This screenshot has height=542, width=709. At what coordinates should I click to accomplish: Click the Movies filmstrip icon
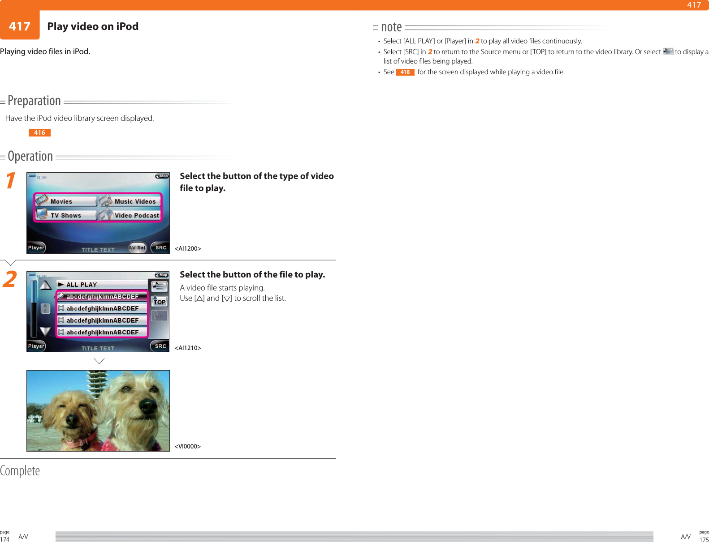[42, 200]
